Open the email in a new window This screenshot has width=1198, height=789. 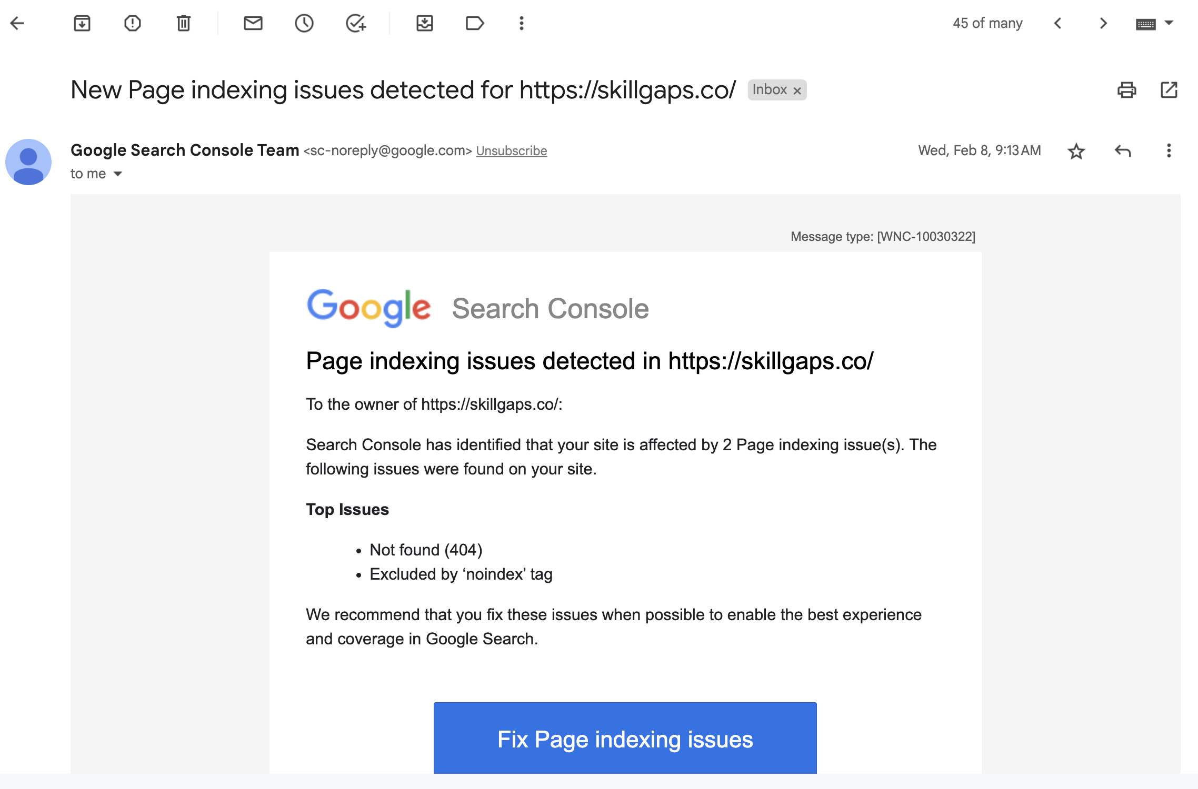point(1169,90)
